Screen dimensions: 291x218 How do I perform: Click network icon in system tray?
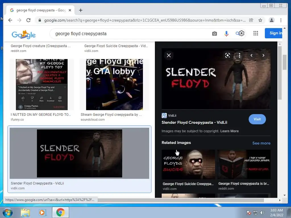click(x=255, y=213)
